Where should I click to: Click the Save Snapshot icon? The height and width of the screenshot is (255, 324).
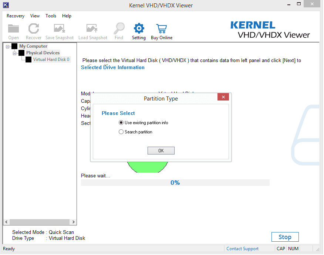[60, 28]
